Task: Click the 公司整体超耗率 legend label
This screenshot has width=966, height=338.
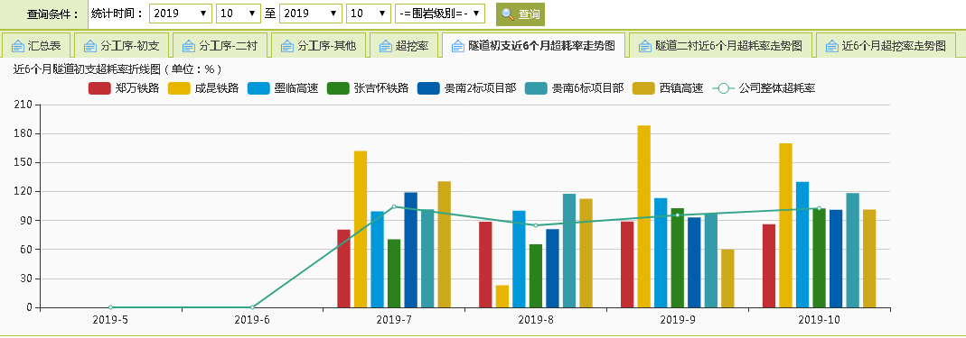Action: pyautogui.click(x=777, y=88)
